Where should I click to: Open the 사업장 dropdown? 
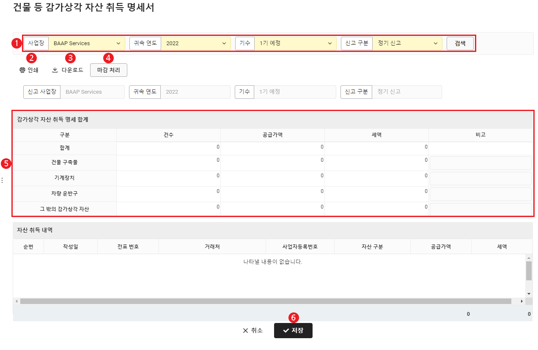click(87, 43)
